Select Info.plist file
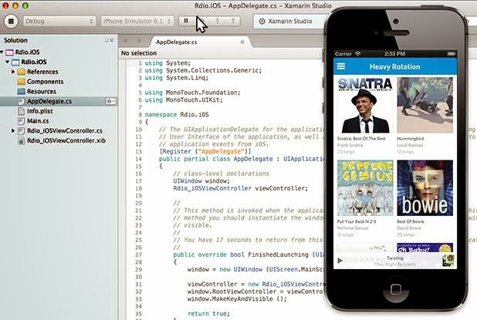 [39, 111]
